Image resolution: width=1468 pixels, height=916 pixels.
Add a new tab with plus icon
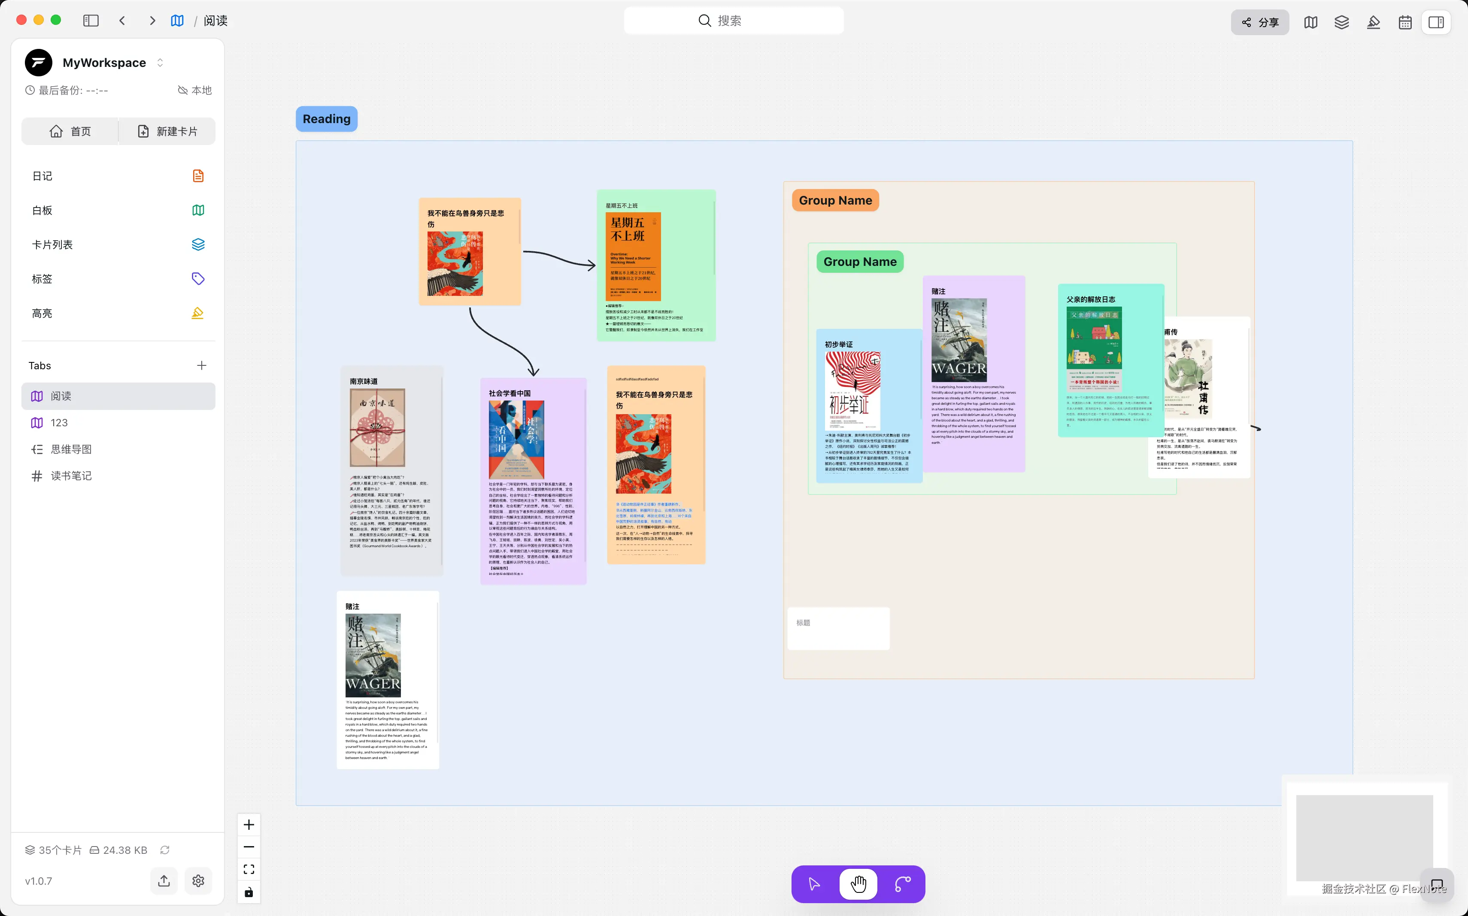point(202,365)
